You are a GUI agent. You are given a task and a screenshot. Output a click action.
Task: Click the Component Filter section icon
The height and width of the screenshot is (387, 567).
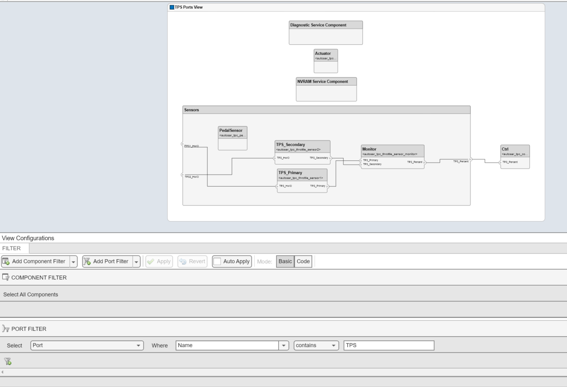(6, 277)
